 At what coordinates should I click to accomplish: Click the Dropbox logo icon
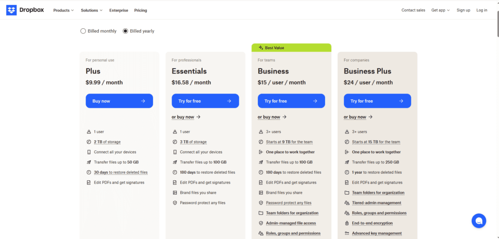click(x=11, y=10)
